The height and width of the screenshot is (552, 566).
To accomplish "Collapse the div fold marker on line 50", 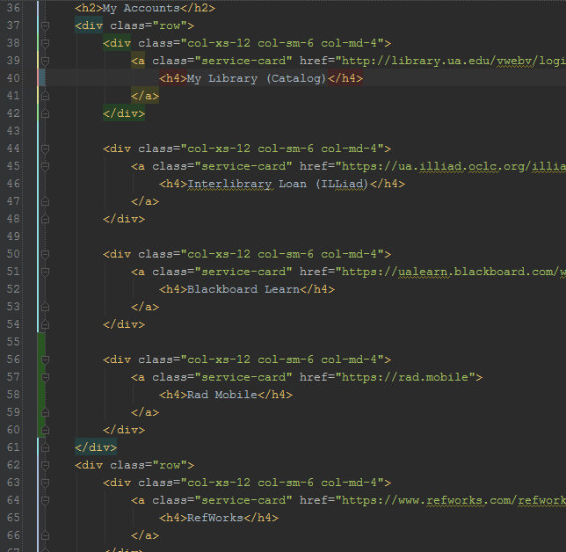I will click(45, 255).
